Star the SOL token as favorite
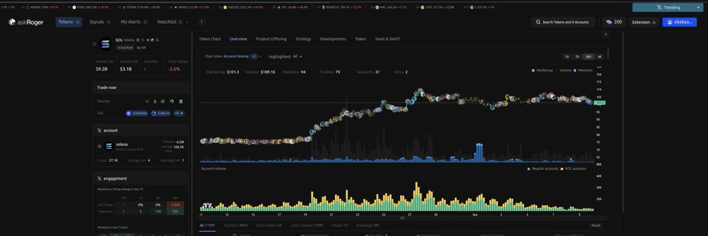 click(x=94, y=44)
